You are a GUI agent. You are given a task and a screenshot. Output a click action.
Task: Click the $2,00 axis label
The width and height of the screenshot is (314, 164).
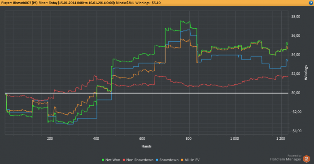296,73
